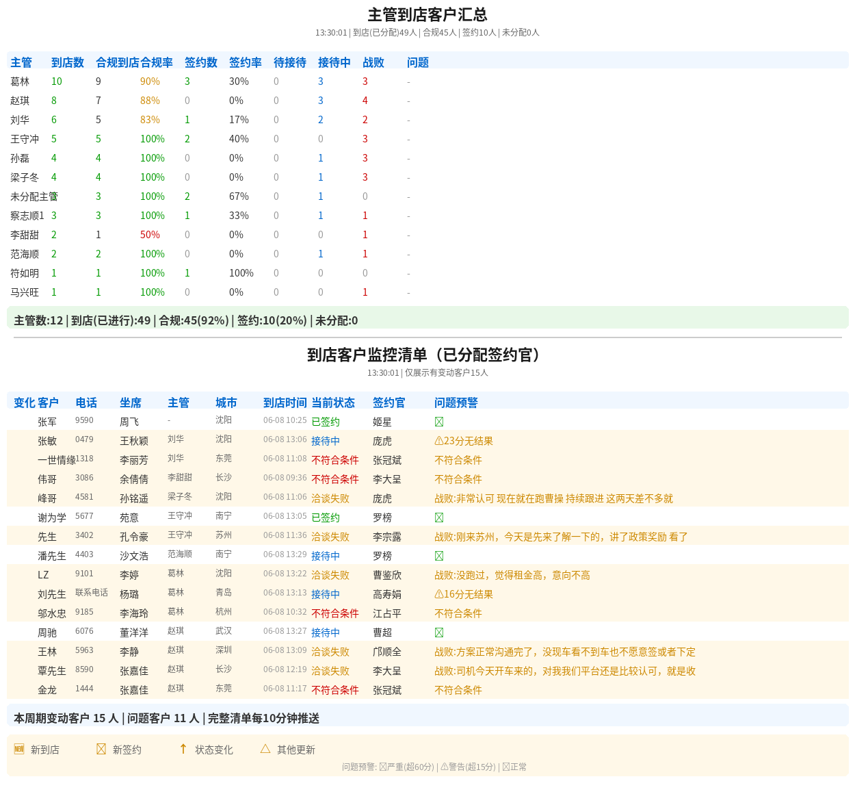Click supervisor name 梁子冬 in summary table
Viewport: 855px width, 805px height.
[x=25, y=177]
